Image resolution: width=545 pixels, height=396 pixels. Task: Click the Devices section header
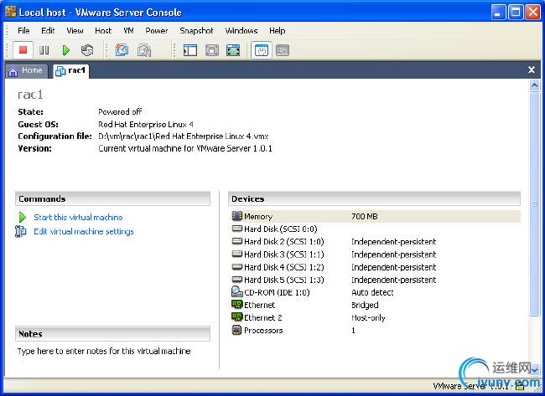tap(374, 198)
